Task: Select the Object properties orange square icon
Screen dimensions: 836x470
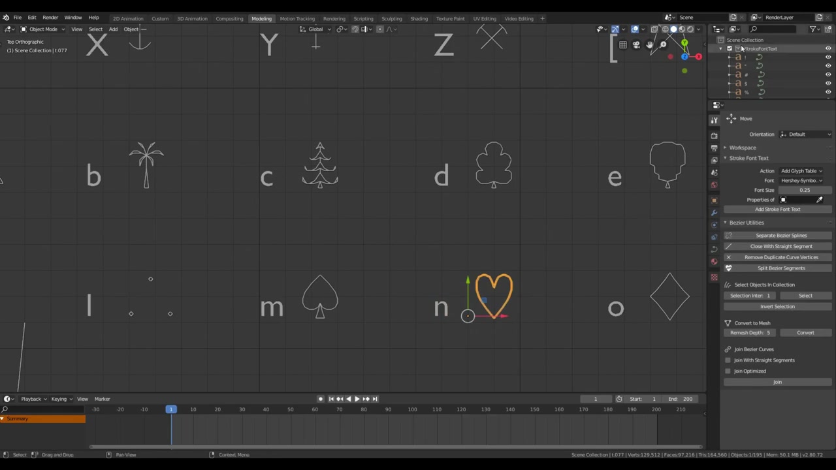Action: coord(714,199)
